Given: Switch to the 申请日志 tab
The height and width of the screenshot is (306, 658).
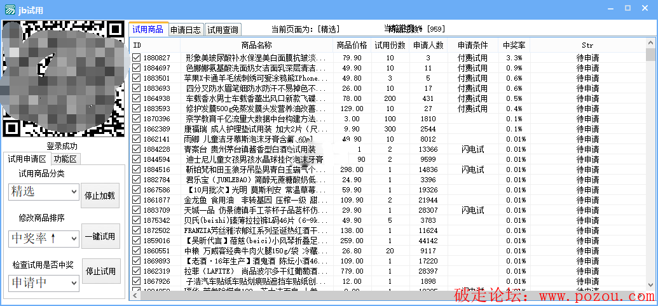Looking at the screenshot, I should coord(186,30).
